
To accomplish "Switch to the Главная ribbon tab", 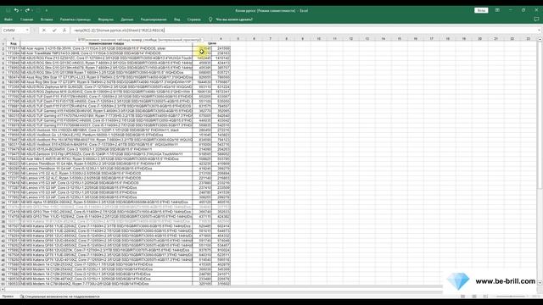I will point(26,19).
